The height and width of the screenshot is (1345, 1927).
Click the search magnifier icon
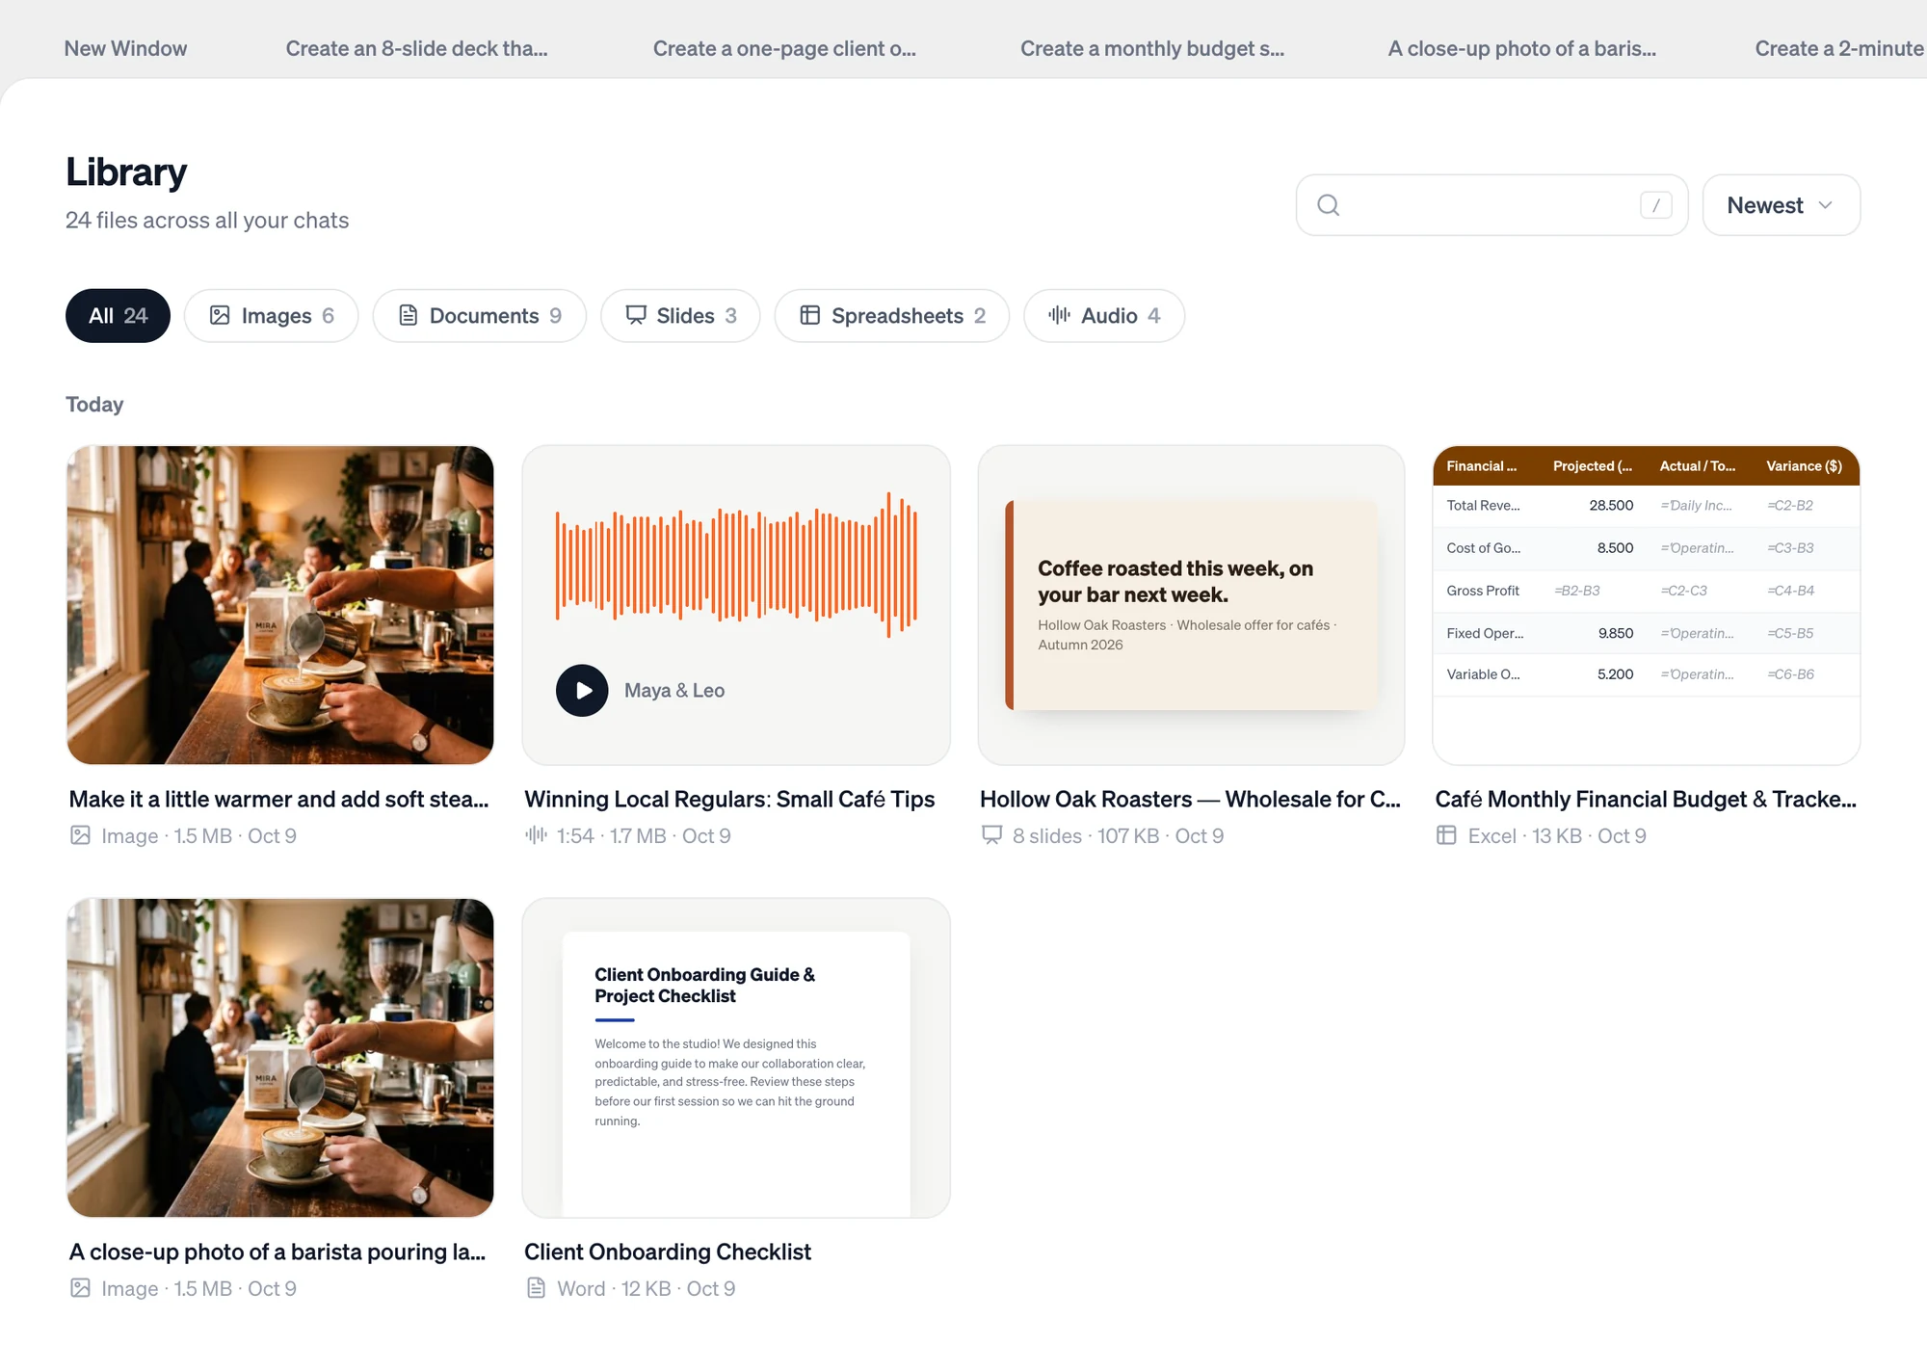click(1328, 205)
